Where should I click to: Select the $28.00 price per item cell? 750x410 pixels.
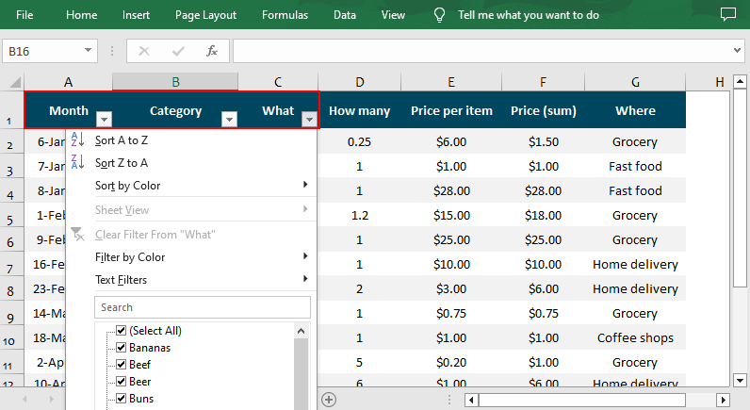tap(451, 190)
